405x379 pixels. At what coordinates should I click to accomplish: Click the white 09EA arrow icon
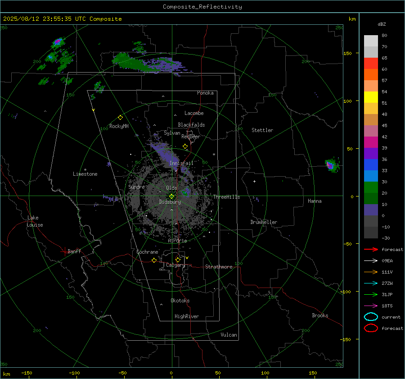pyautogui.click(x=371, y=261)
